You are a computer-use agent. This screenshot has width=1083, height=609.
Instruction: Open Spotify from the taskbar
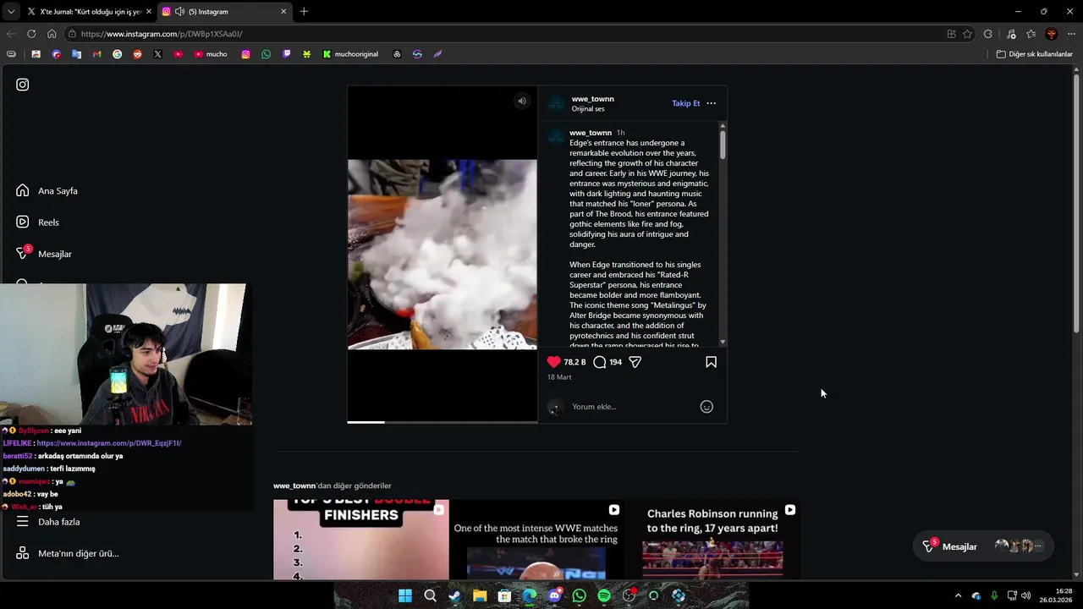pos(603,595)
